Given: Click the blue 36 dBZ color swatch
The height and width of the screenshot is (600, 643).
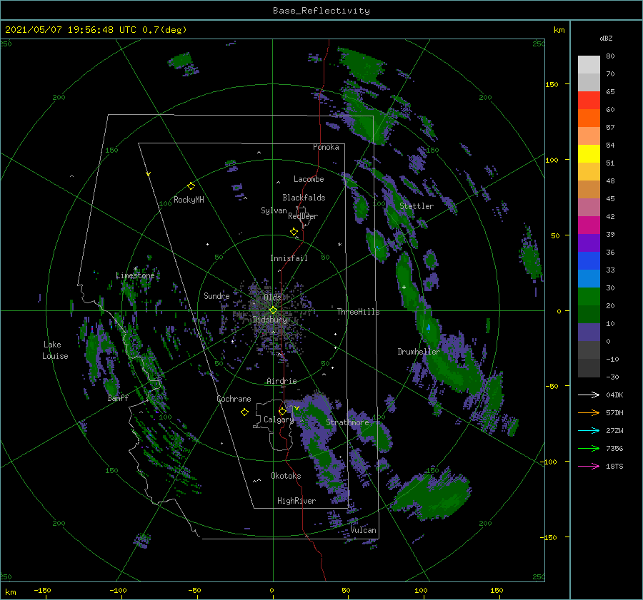Looking at the screenshot, I should pos(589,260).
